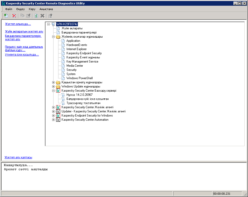Screen dimensions: 248x197
Task: Click the gray Kaspersky Security Center Automation icon
Action: [58, 120]
